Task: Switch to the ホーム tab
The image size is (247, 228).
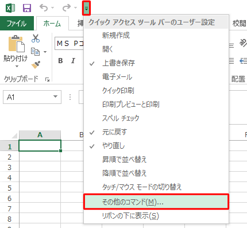Action: [x=52, y=24]
